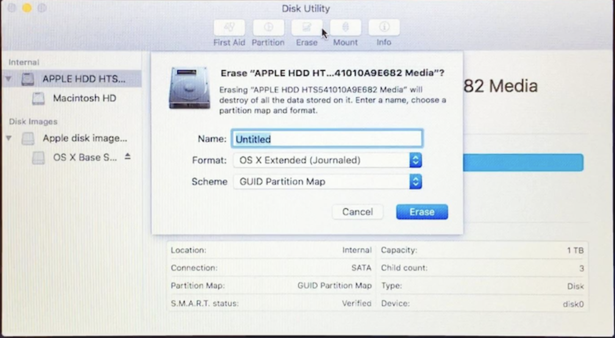Open the Scheme dropdown menu
This screenshot has height=338, width=615.
coord(416,181)
